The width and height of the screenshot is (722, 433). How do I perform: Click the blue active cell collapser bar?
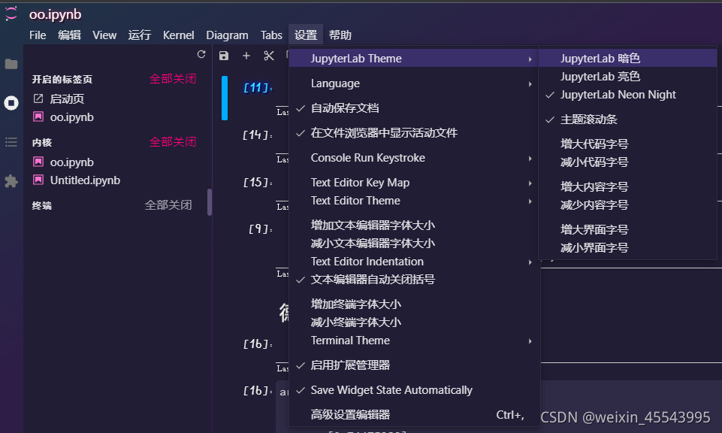tap(225, 98)
